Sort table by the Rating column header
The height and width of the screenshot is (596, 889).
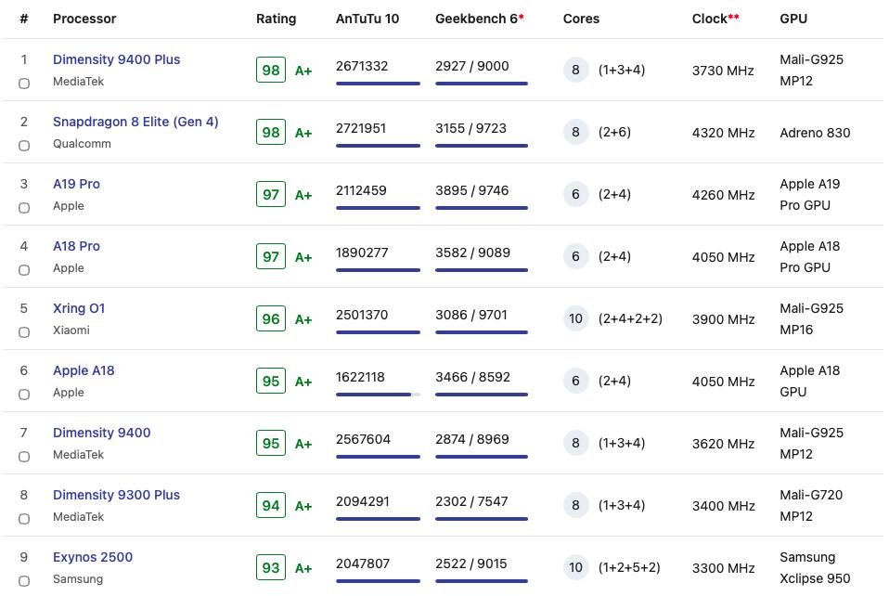click(276, 19)
